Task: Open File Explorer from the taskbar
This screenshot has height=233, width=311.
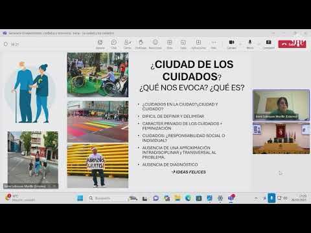Action: (178, 198)
